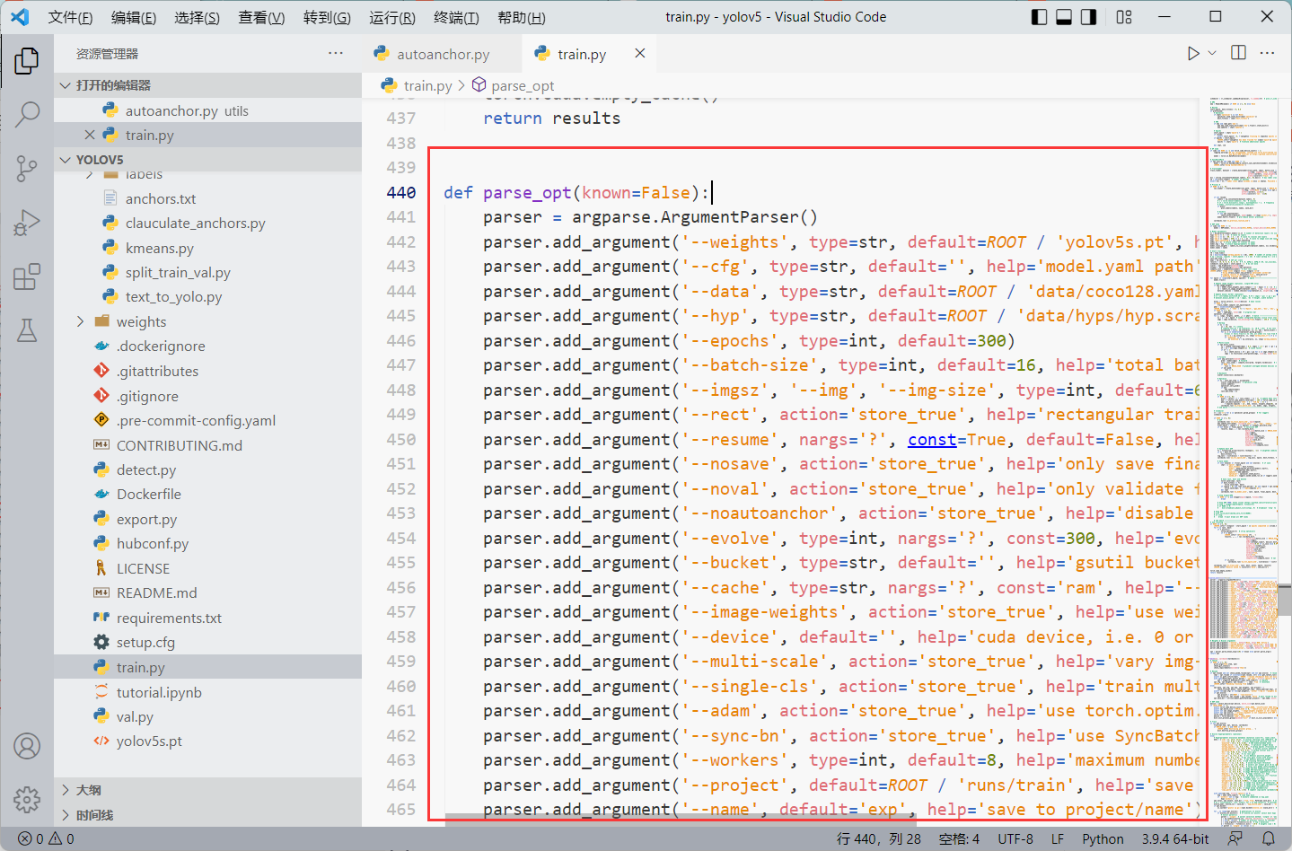
Task: Toggle the primary side bar layout
Action: 1040,17
